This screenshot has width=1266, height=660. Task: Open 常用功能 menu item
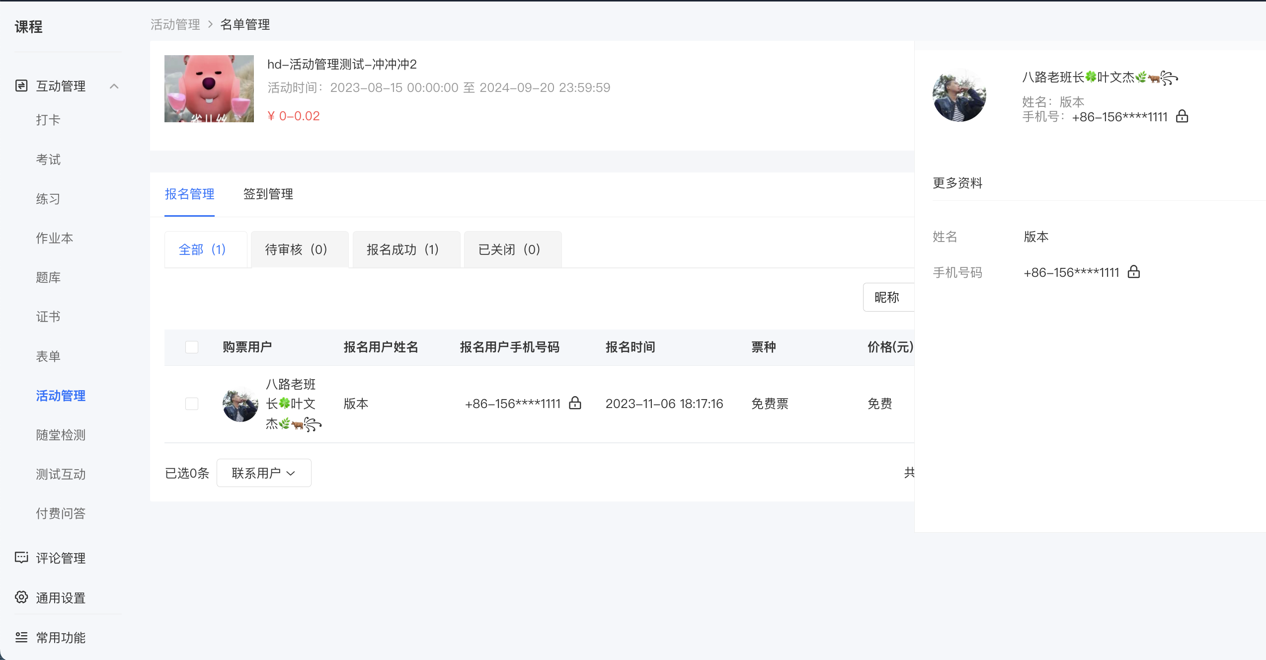click(x=61, y=638)
